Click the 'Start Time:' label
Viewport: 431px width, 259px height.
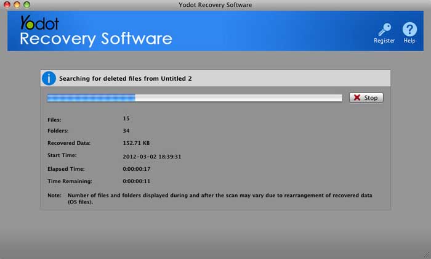62,155
